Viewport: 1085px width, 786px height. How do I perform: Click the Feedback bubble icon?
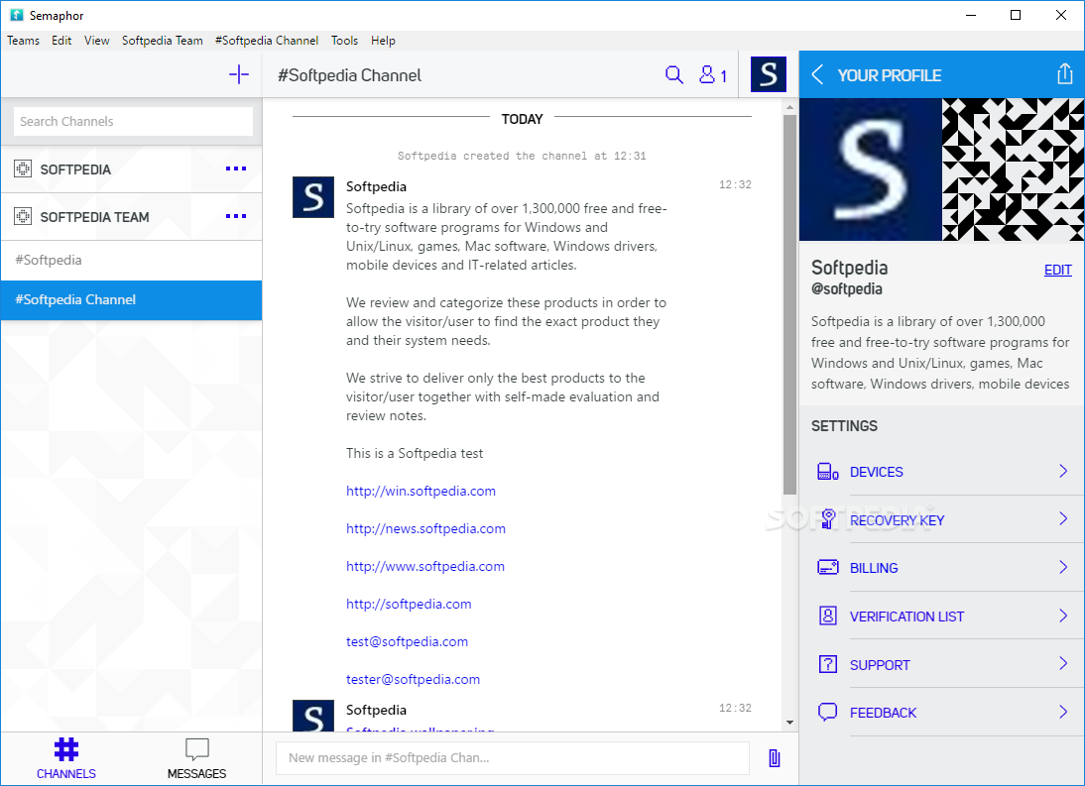[x=827, y=712]
